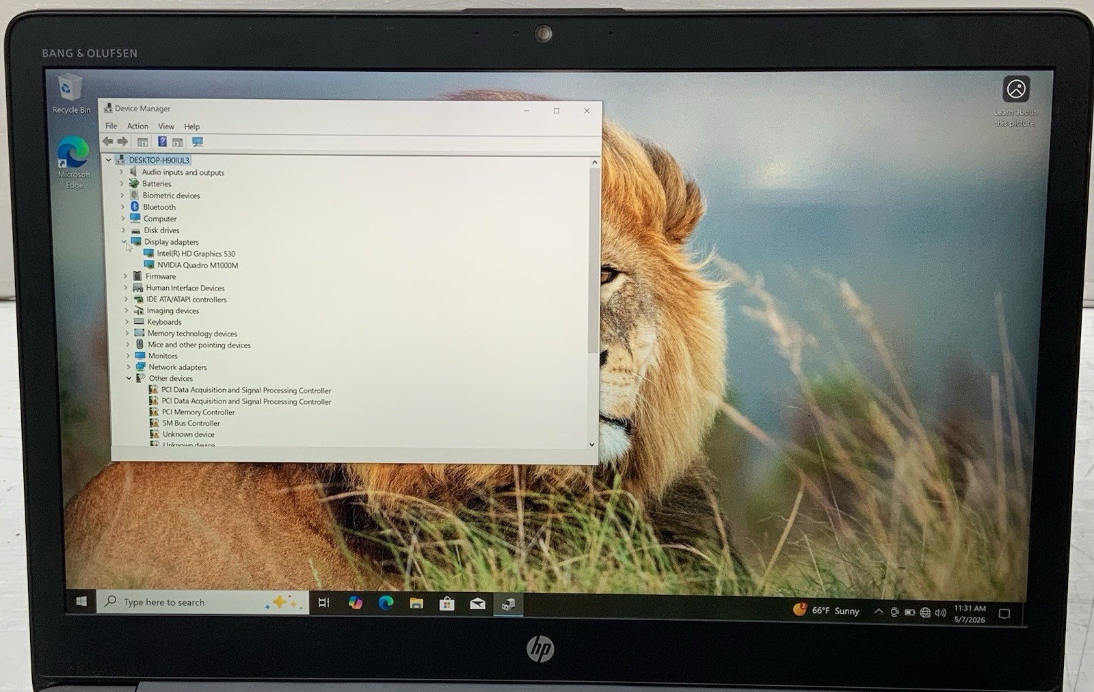
Task: Click the IDE ATA/ATAPI controllers icon
Action: (x=138, y=299)
